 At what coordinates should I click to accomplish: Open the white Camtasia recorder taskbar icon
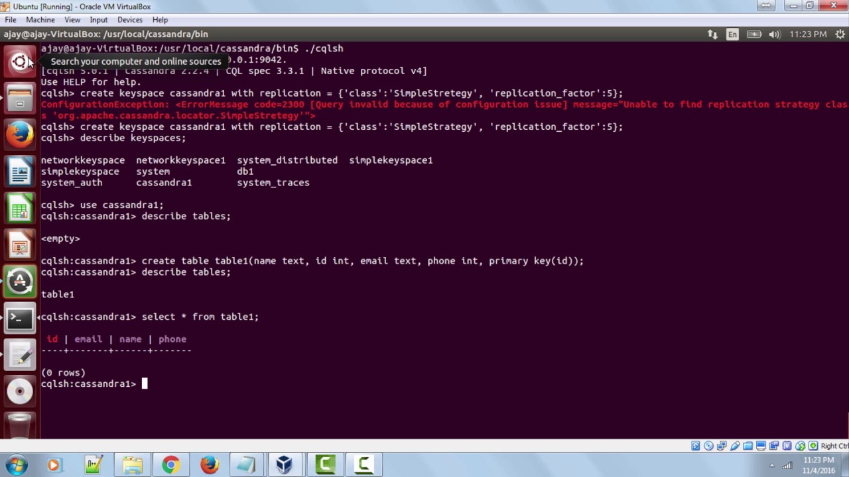(363, 465)
